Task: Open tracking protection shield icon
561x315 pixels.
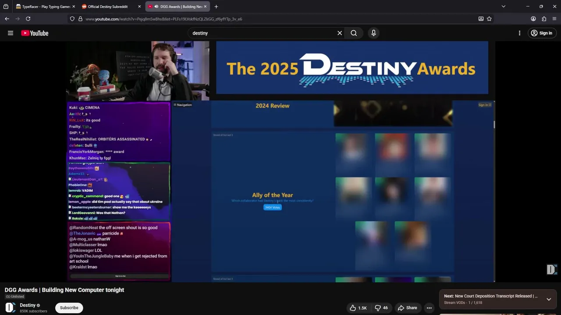Action: [x=72, y=19]
